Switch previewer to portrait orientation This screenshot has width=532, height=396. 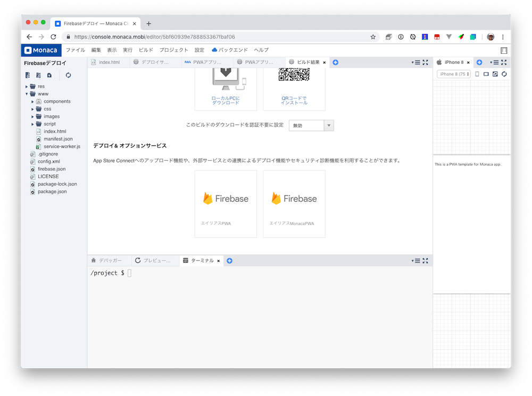tap(477, 74)
